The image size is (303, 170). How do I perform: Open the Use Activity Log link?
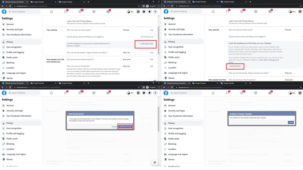click(147, 37)
